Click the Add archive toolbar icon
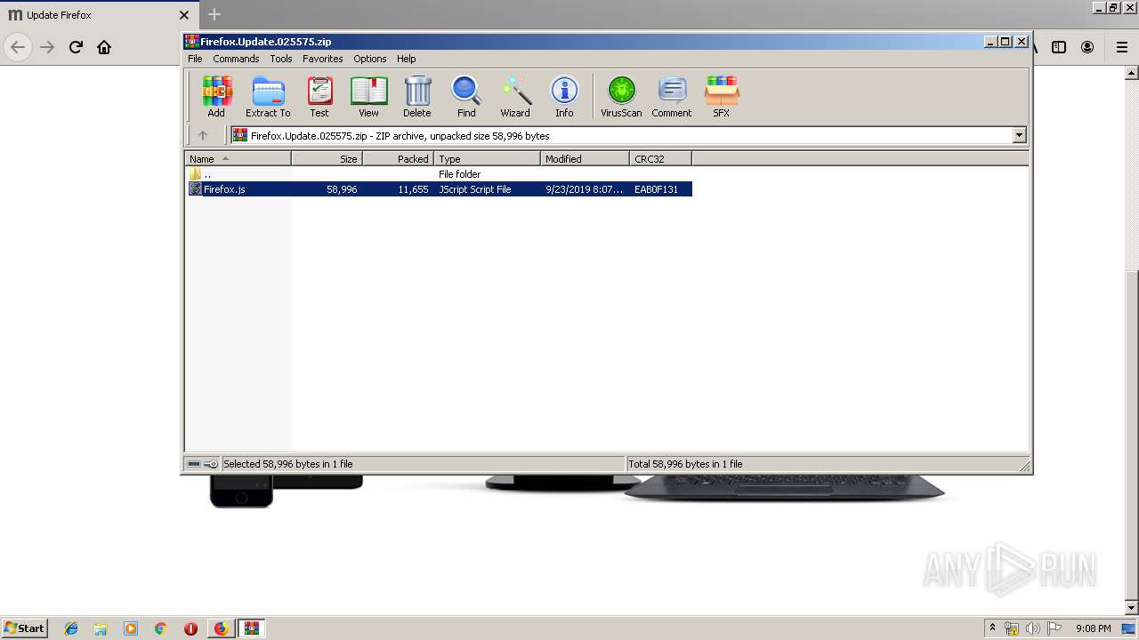This screenshot has width=1139, height=640. point(216,96)
